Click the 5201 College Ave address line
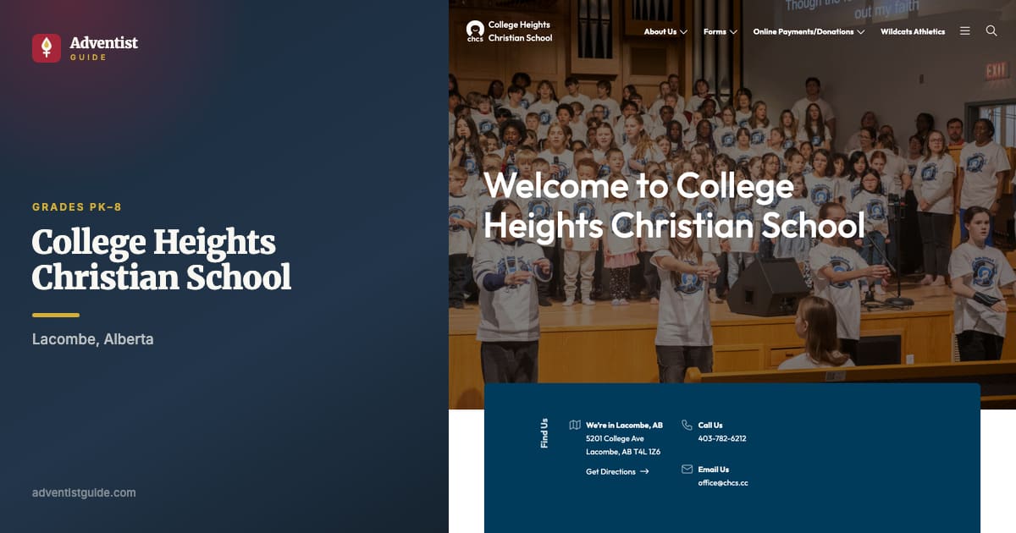 pyautogui.click(x=615, y=438)
